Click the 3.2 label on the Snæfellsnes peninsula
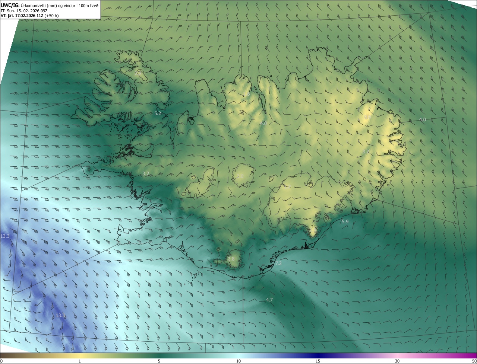The width and height of the screenshot is (477, 364). (146, 174)
